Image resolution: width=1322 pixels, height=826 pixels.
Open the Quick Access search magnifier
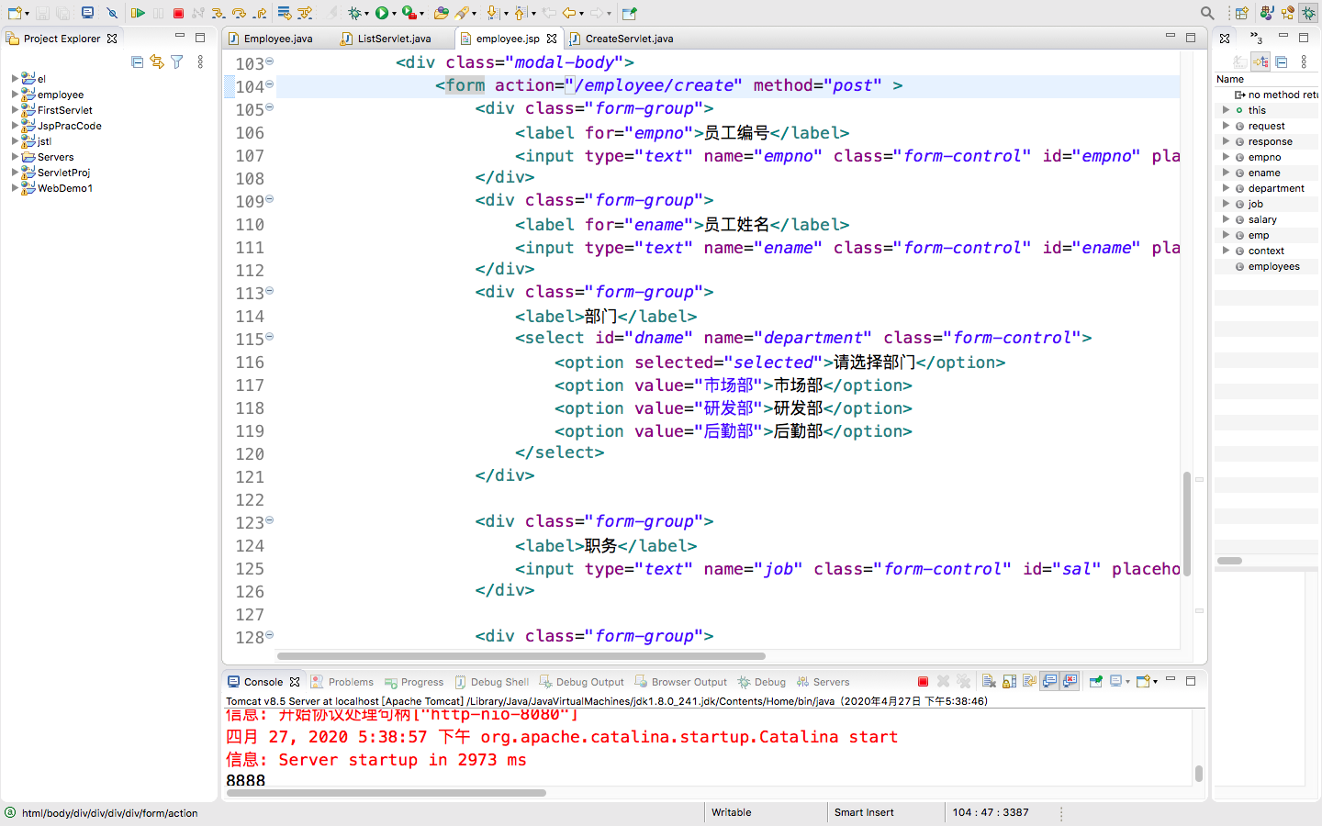coord(1207,13)
